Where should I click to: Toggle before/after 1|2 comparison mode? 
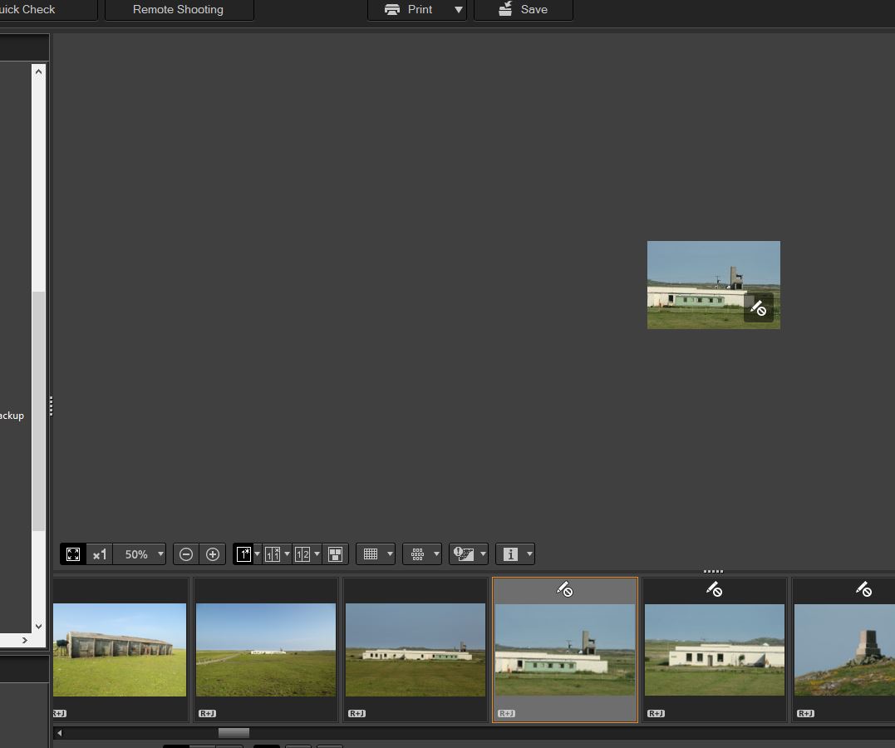tap(302, 554)
